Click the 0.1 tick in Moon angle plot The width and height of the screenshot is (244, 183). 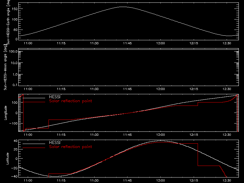[15, 85]
